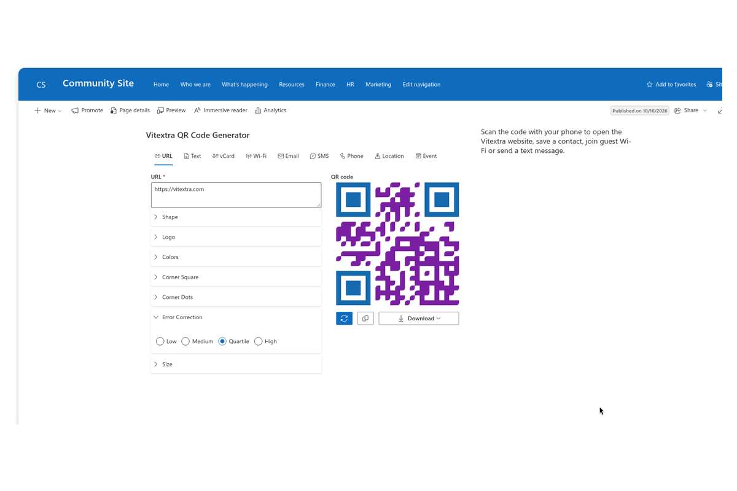Click the Scan the code description text
737x491 pixels.
click(x=556, y=141)
